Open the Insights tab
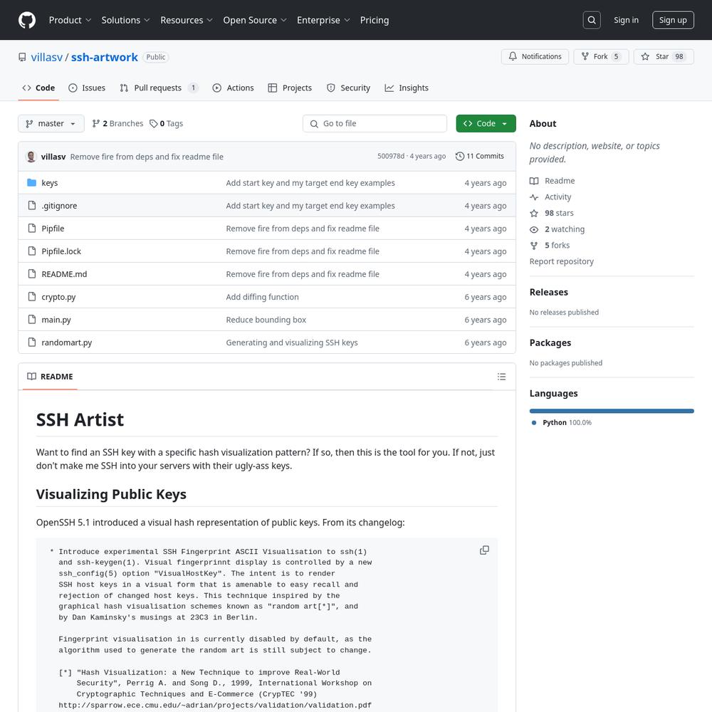Screen dimensions: 712x712 point(407,88)
